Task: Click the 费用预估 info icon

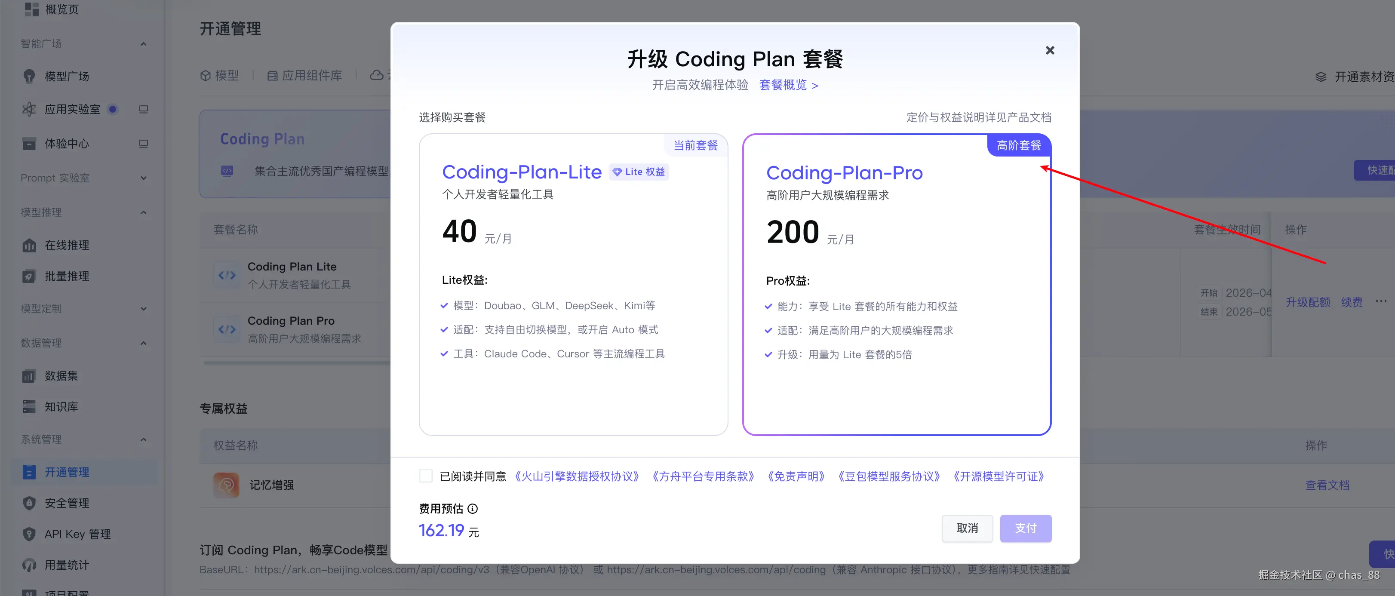Action: (x=473, y=508)
